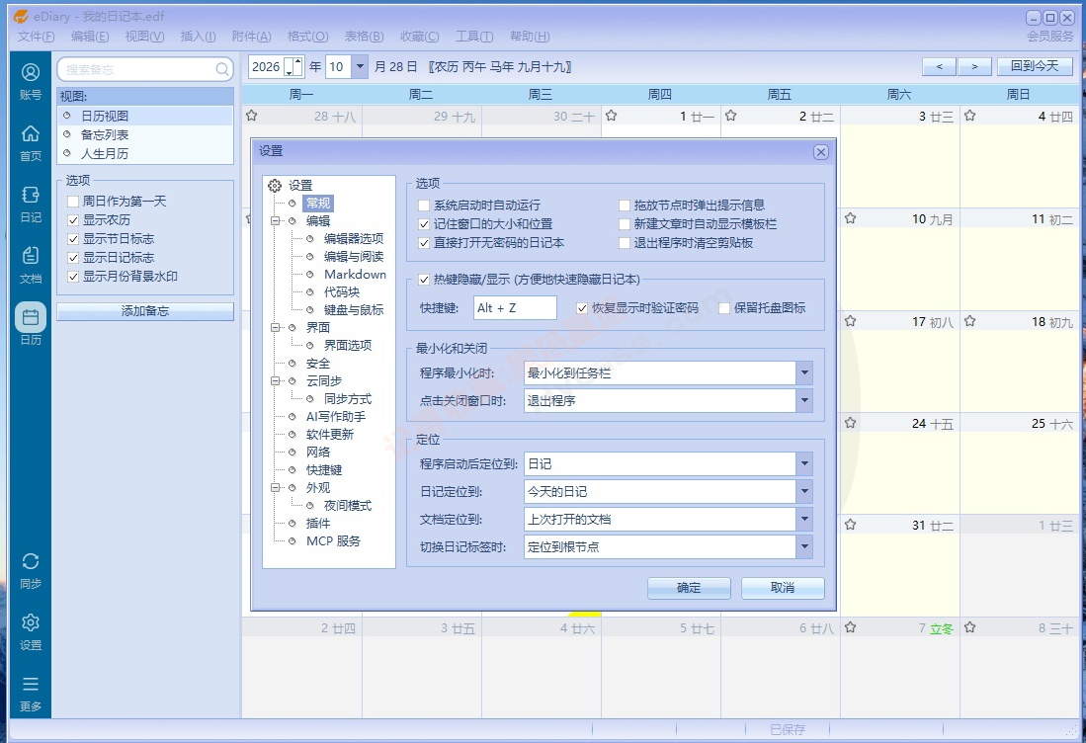1086x743 pixels.
Task: Enable 新建文章时自动显示模板栏 checkbox
Action: 625,224
